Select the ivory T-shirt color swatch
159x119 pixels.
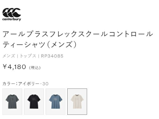(77, 102)
